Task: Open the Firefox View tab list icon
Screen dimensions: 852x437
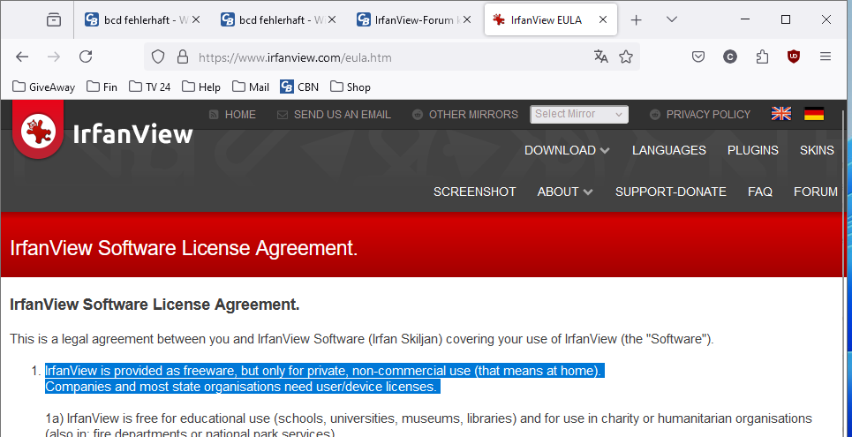Action: click(54, 19)
